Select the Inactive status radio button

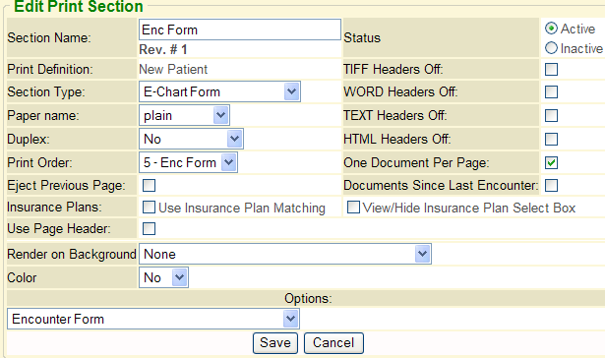pyautogui.click(x=551, y=48)
